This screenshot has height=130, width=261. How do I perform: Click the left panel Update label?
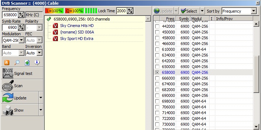point(20,98)
